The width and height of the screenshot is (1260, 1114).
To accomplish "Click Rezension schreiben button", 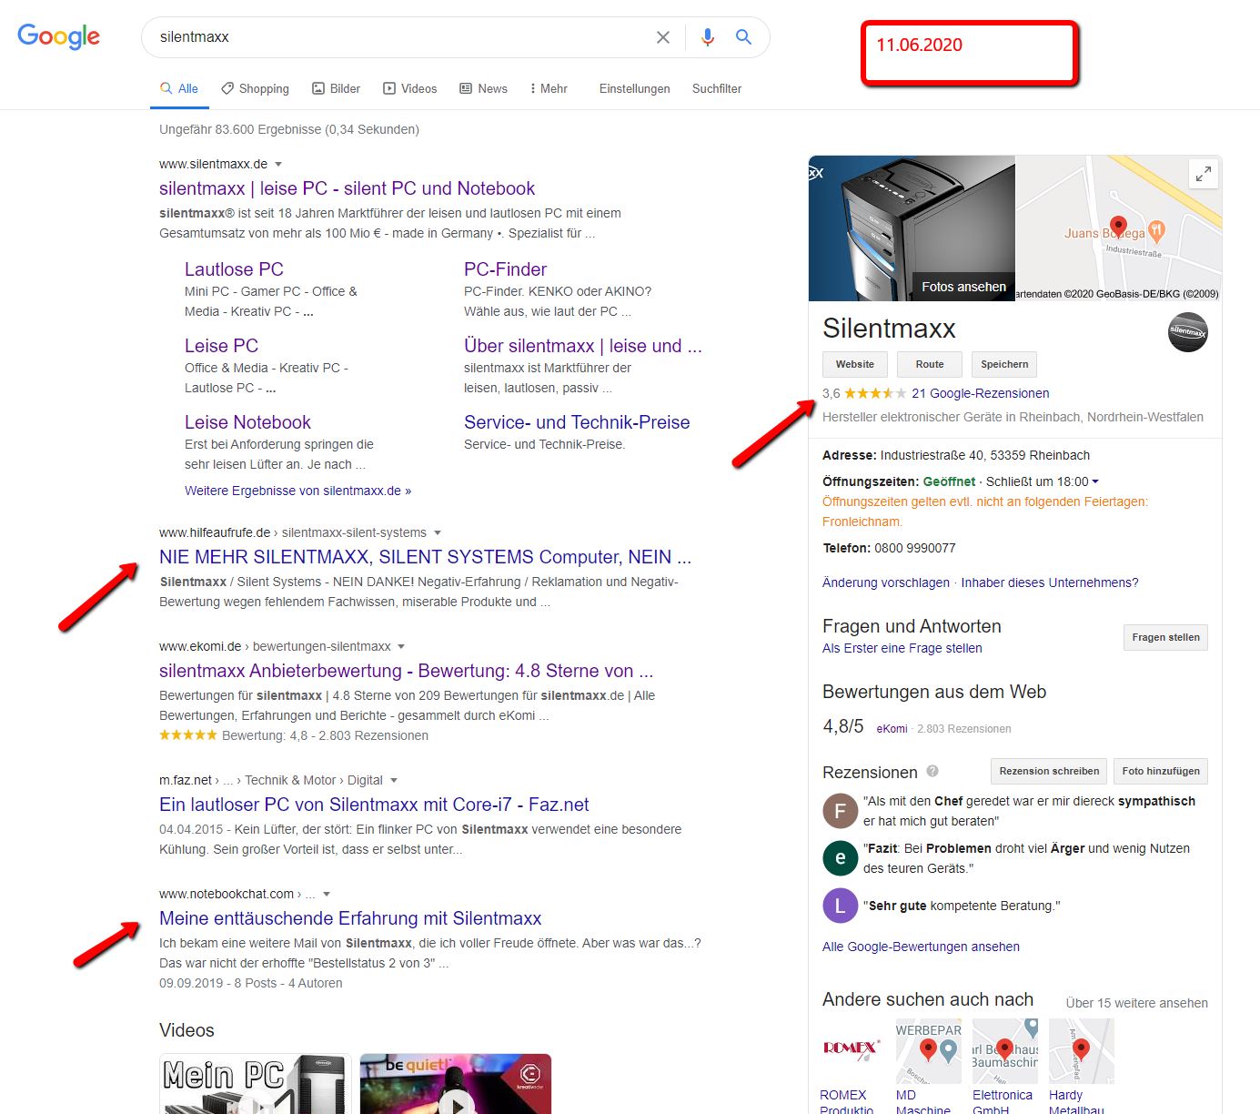I will pyautogui.click(x=1049, y=771).
